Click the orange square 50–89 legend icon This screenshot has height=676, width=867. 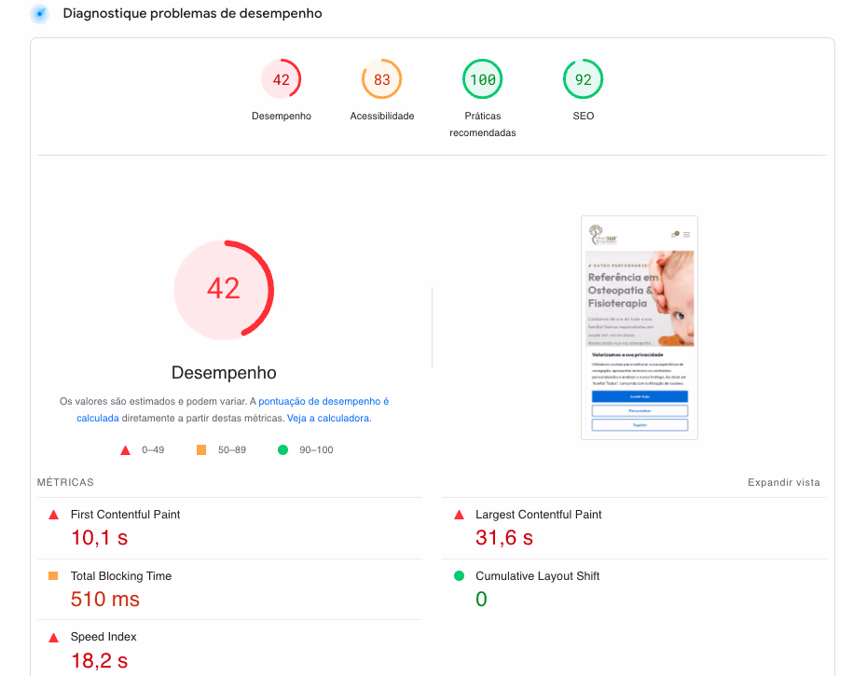click(x=201, y=450)
